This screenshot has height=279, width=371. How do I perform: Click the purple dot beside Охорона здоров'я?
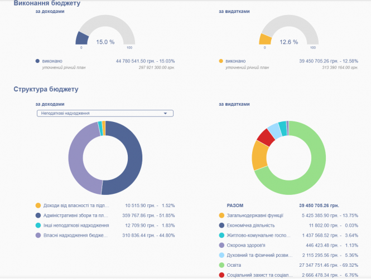[x=221, y=245]
